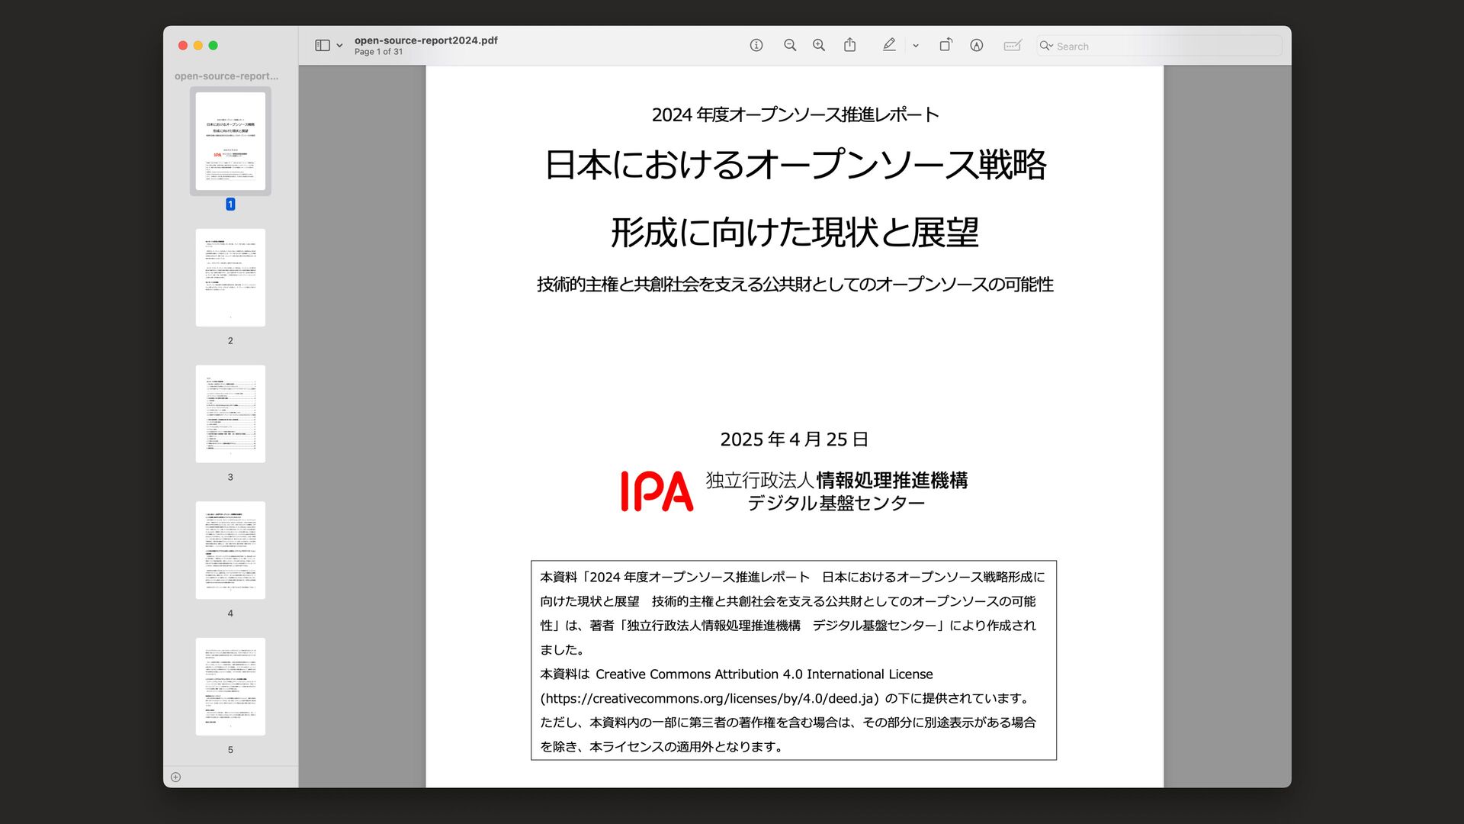Image resolution: width=1464 pixels, height=824 pixels.
Task: Click the add page plus button in sidebar
Action: click(x=176, y=777)
